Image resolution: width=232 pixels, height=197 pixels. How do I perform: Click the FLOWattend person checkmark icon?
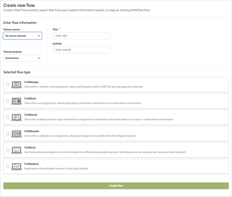click(16, 167)
